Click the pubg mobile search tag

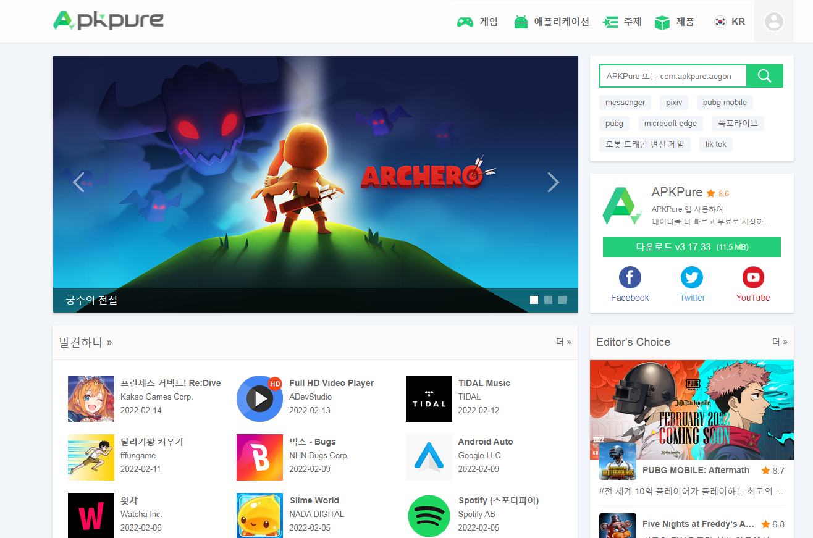pyautogui.click(x=725, y=103)
